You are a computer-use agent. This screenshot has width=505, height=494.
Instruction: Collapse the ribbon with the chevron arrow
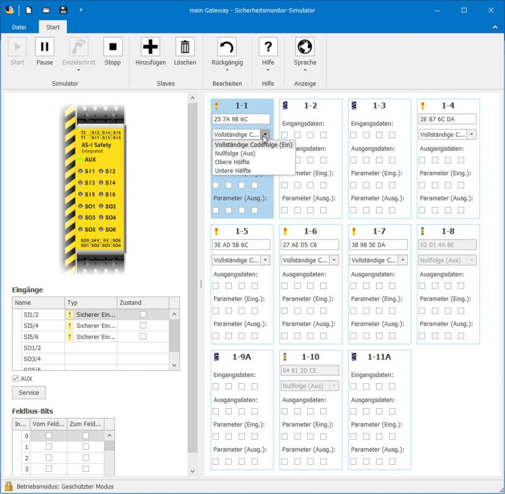(x=496, y=27)
